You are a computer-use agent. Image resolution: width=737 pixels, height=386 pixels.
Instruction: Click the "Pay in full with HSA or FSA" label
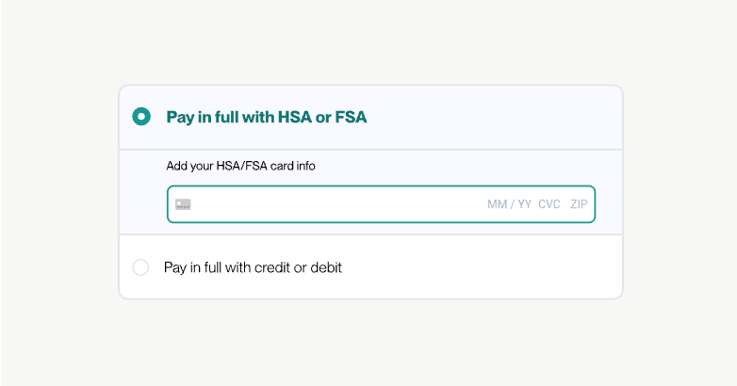click(267, 118)
